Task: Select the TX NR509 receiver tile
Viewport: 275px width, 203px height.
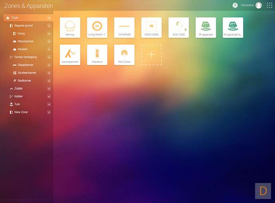Action: coord(124,28)
